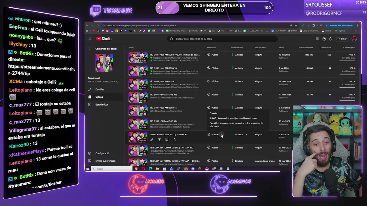Open thumbnail of TIO SHUR y sus AMIGOS #19
This screenshot has width=367, height=206.
(138, 58)
